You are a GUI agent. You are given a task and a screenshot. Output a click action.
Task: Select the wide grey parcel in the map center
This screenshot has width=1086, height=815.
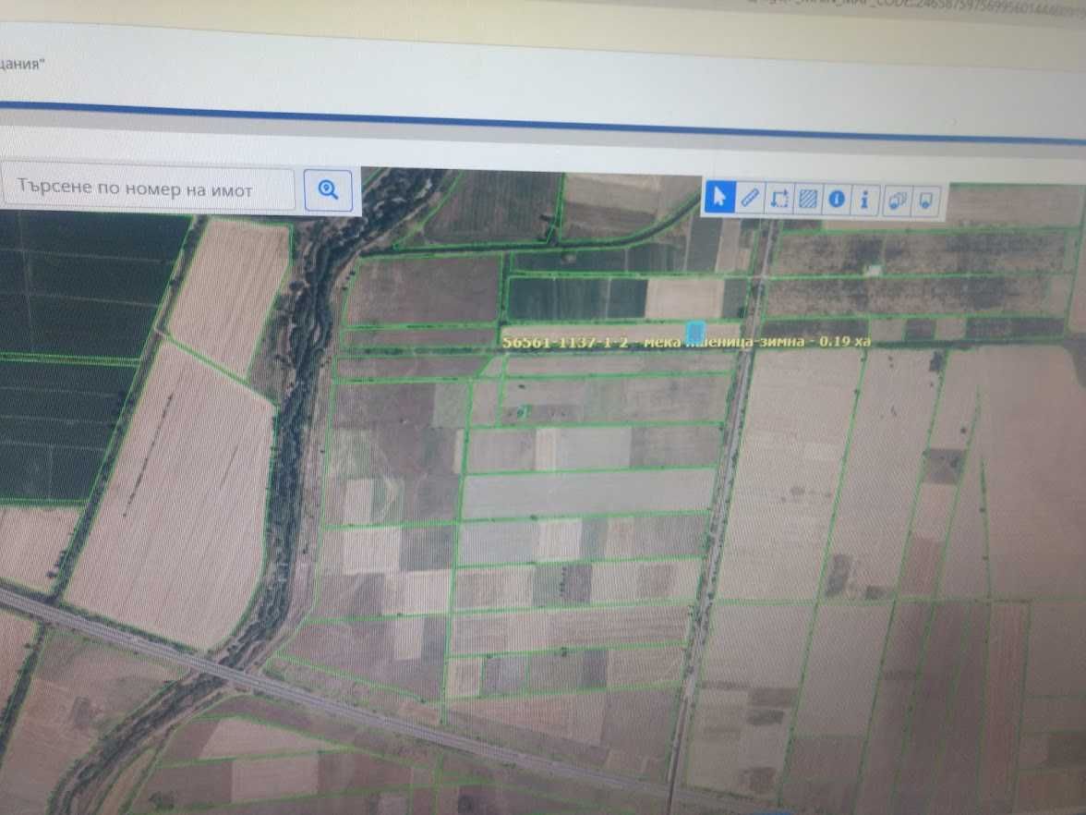click(587, 493)
